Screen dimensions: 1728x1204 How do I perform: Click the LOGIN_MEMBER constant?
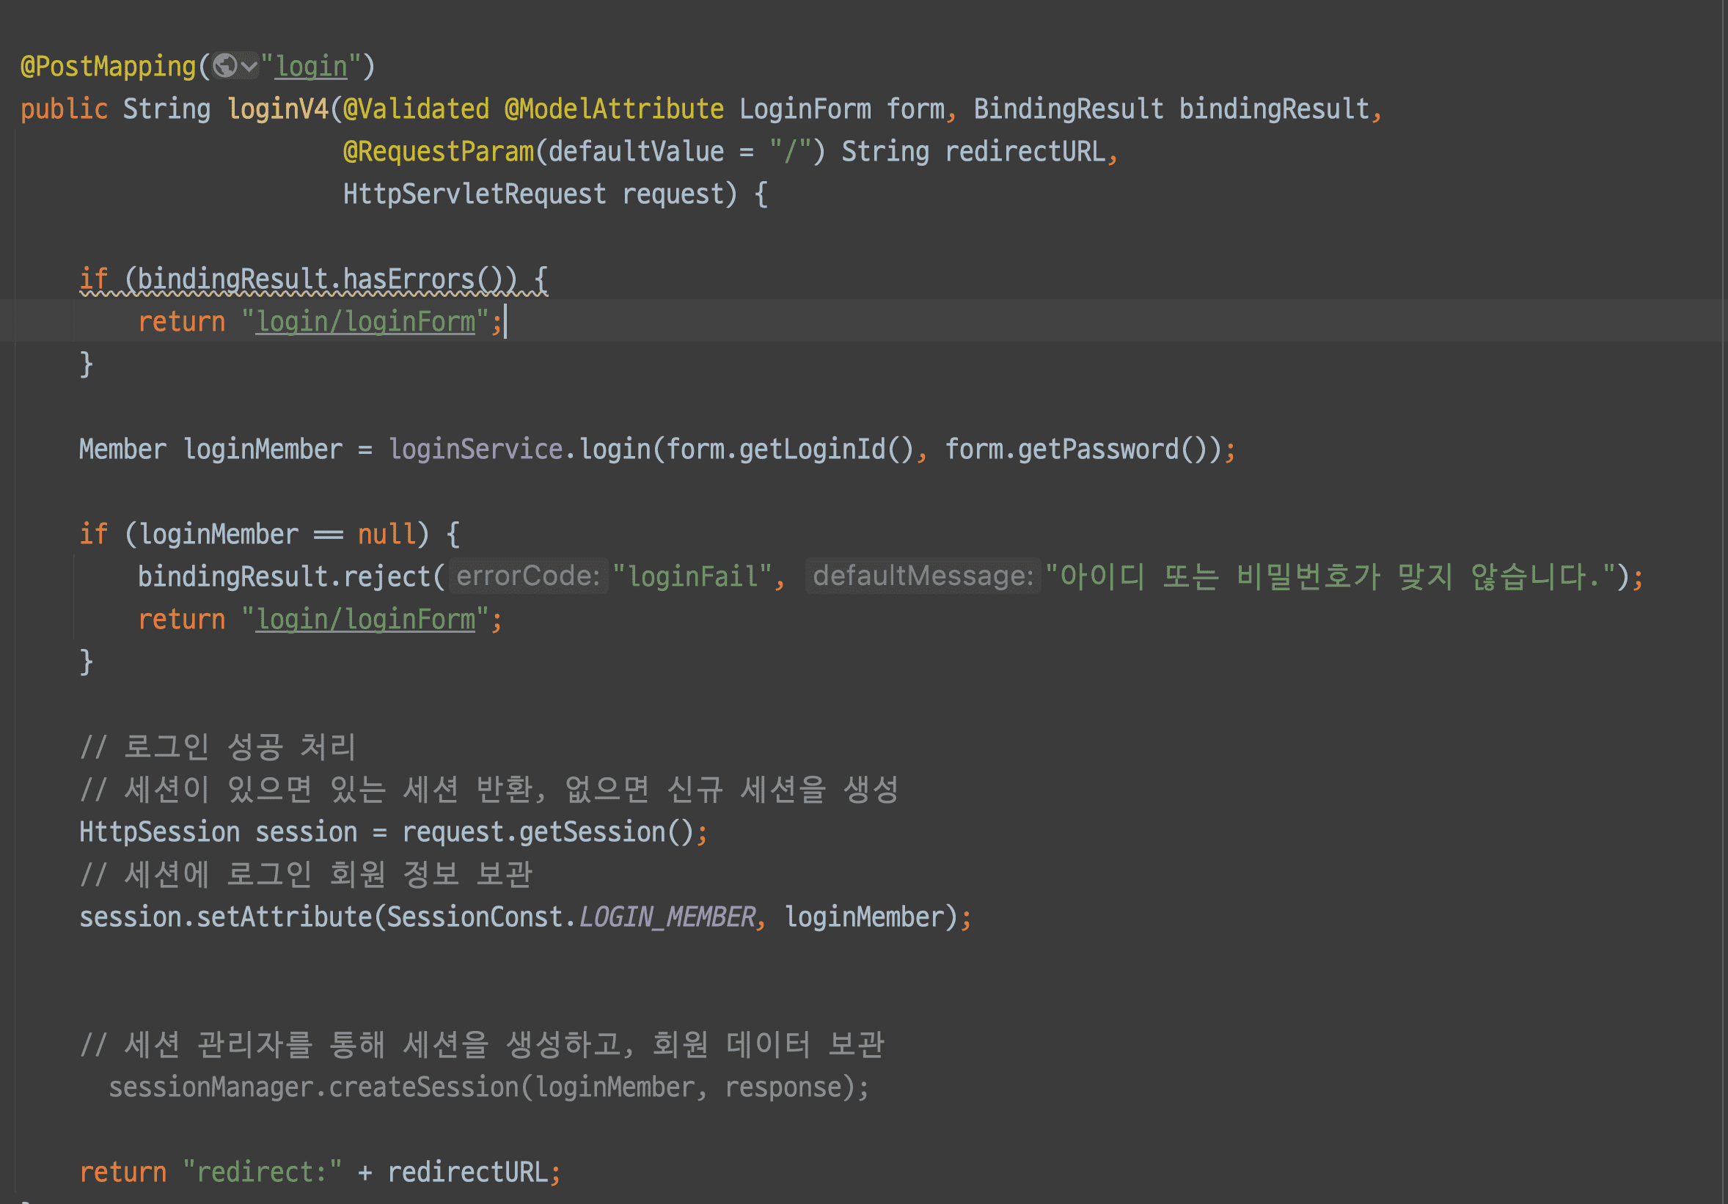[667, 917]
